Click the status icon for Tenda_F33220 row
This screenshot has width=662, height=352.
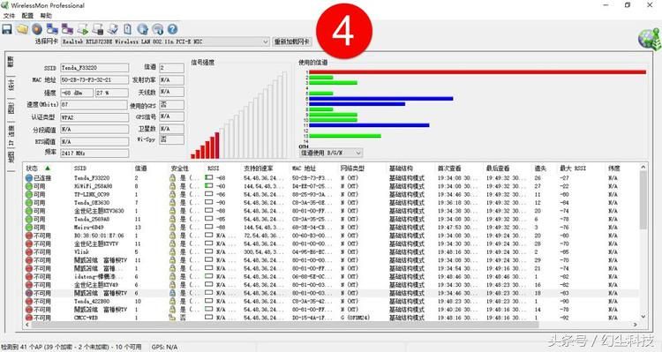29,178
